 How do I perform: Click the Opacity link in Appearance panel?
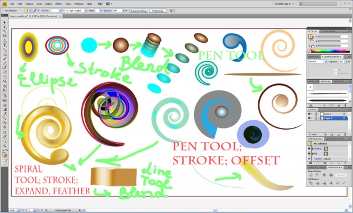click(318, 158)
